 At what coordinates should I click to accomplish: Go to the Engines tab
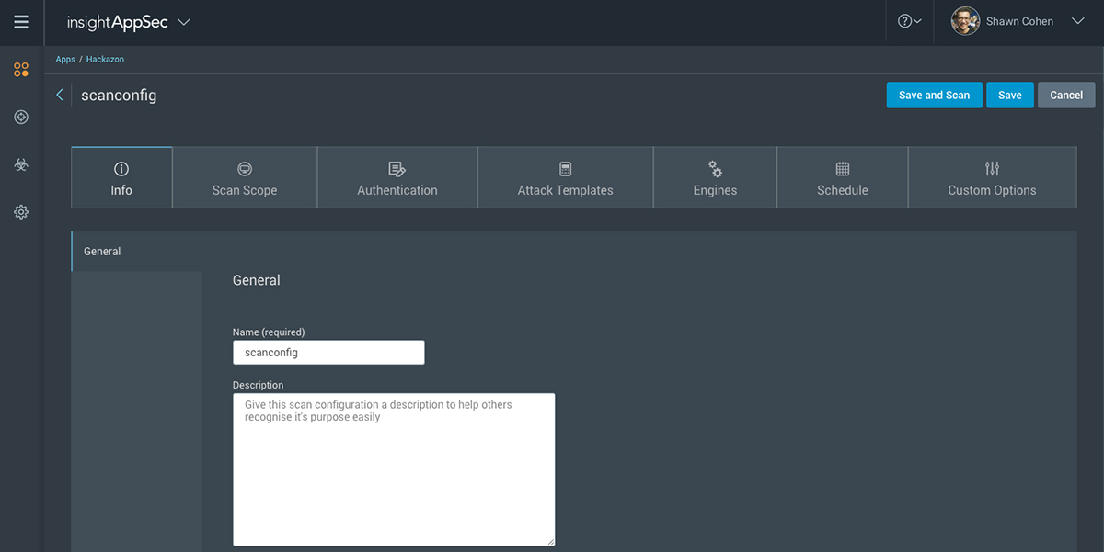(x=715, y=178)
